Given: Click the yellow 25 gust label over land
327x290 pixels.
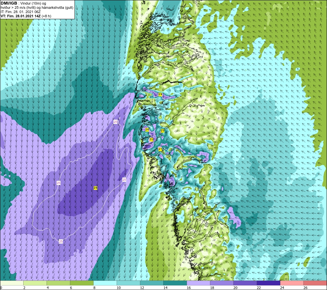Looking at the screenshot, I should (x=163, y=130).
